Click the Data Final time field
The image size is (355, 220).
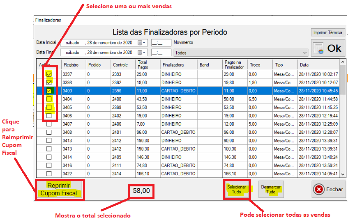tap(161, 53)
